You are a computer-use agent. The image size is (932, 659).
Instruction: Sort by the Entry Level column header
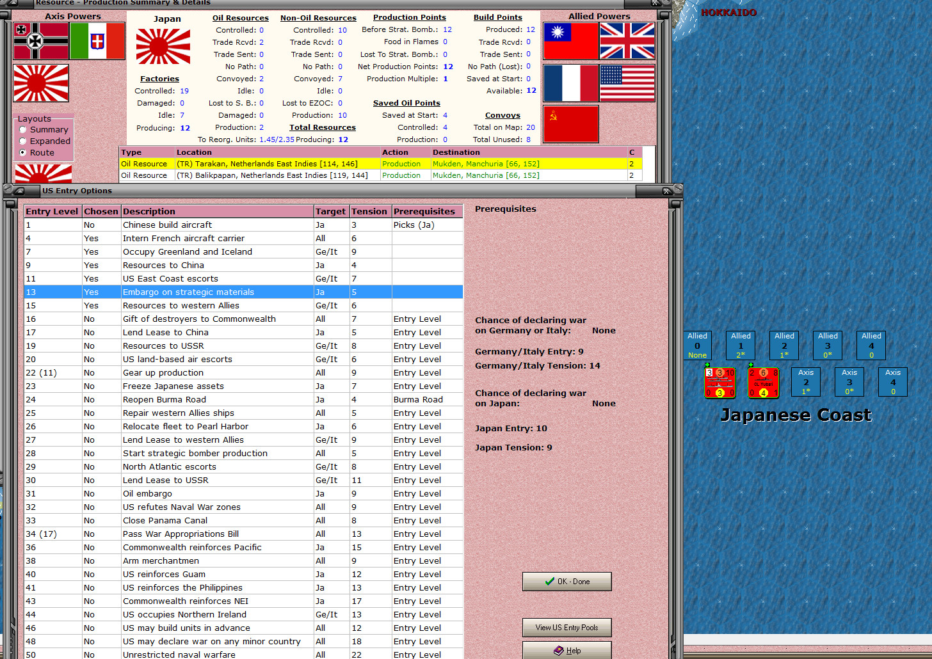click(x=53, y=212)
